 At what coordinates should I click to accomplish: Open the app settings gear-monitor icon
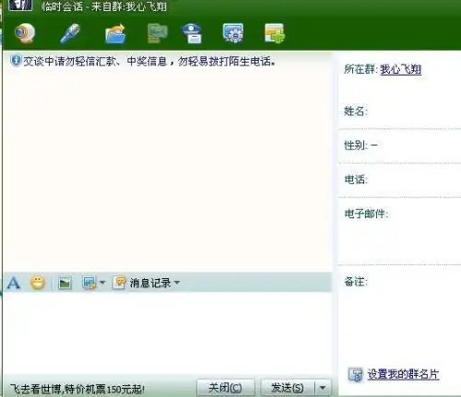233,33
